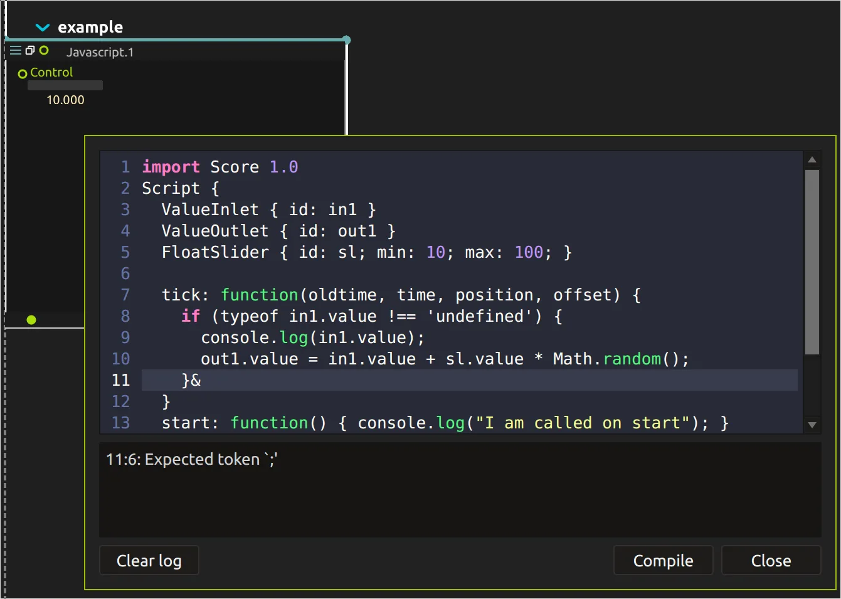Click 'Math.random()' on line 10
The height and width of the screenshot is (599, 841).
(x=616, y=359)
